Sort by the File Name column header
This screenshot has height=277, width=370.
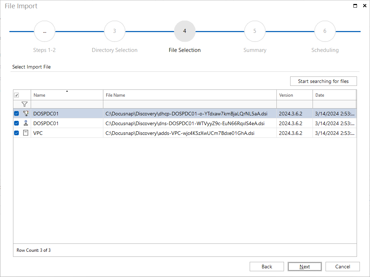[190, 95]
